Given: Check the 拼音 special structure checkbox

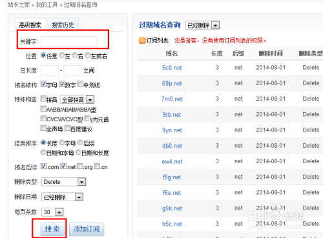Looking at the screenshot, I should 43,99.
